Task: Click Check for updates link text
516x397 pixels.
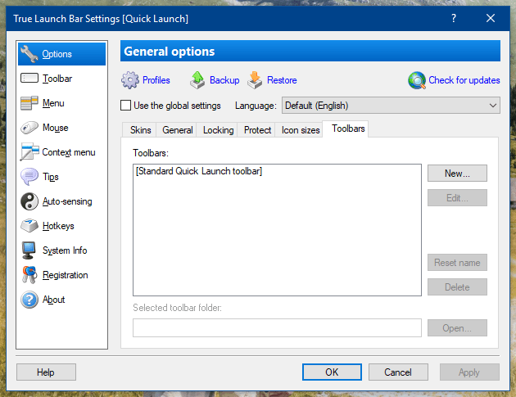Action: pyautogui.click(x=464, y=80)
